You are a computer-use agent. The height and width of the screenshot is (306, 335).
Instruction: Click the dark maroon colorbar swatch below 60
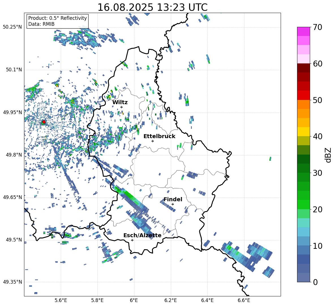(303, 68)
